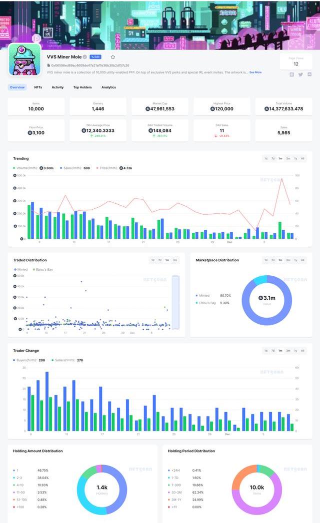Choose 3m range in the Trader Change chart
Image resolution: width=320 pixels, height=523 pixels.
288,351
